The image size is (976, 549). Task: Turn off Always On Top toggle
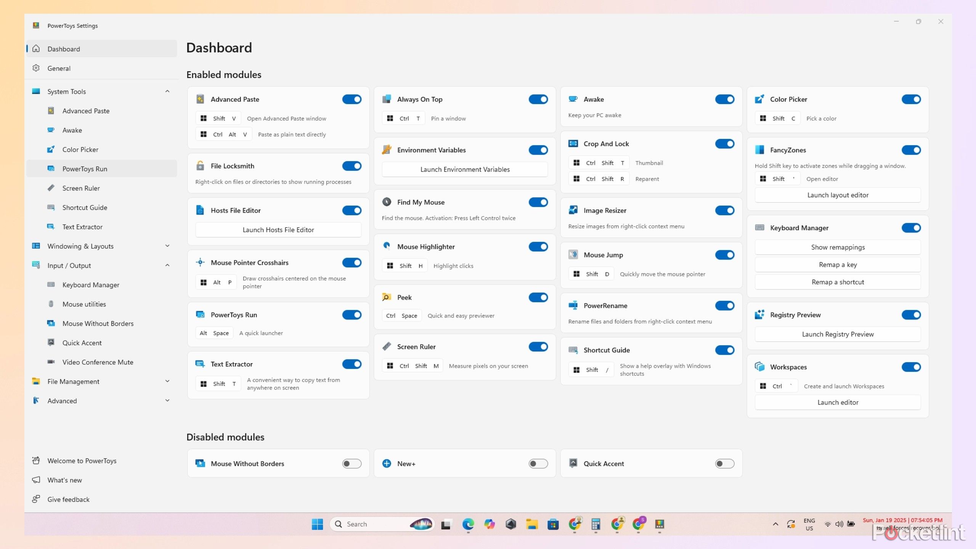click(x=538, y=99)
